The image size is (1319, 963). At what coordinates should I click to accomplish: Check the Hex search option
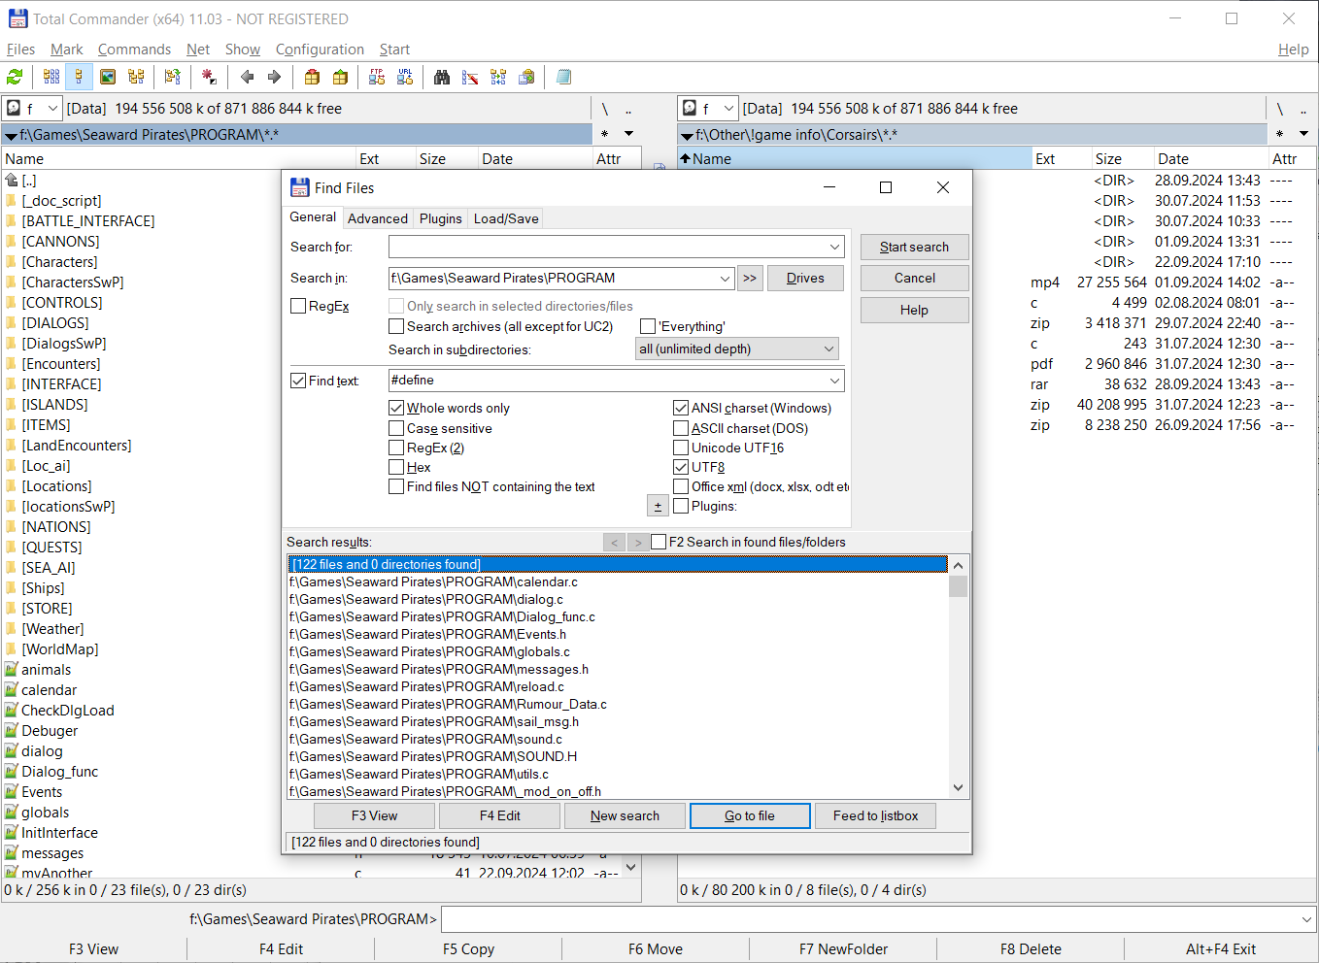click(x=396, y=467)
